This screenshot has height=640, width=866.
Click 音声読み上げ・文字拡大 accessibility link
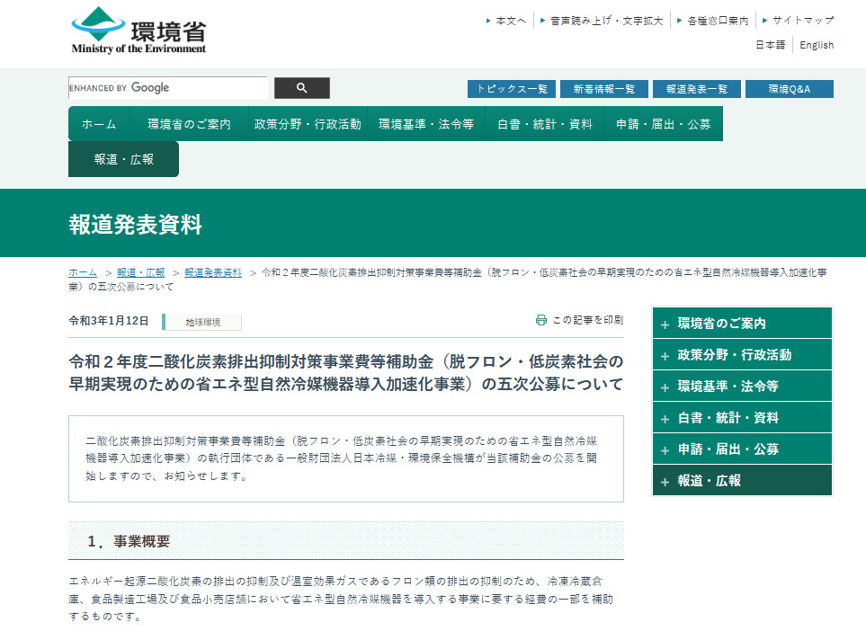coord(606,20)
